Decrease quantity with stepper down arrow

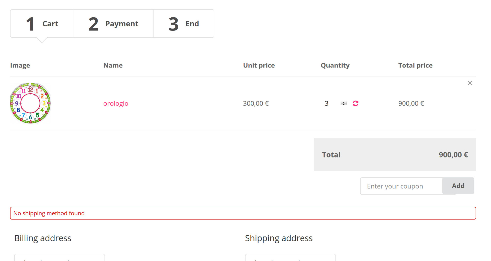tap(344, 105)
